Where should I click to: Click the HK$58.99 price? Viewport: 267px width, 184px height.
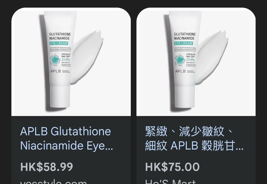click(47, 167)
